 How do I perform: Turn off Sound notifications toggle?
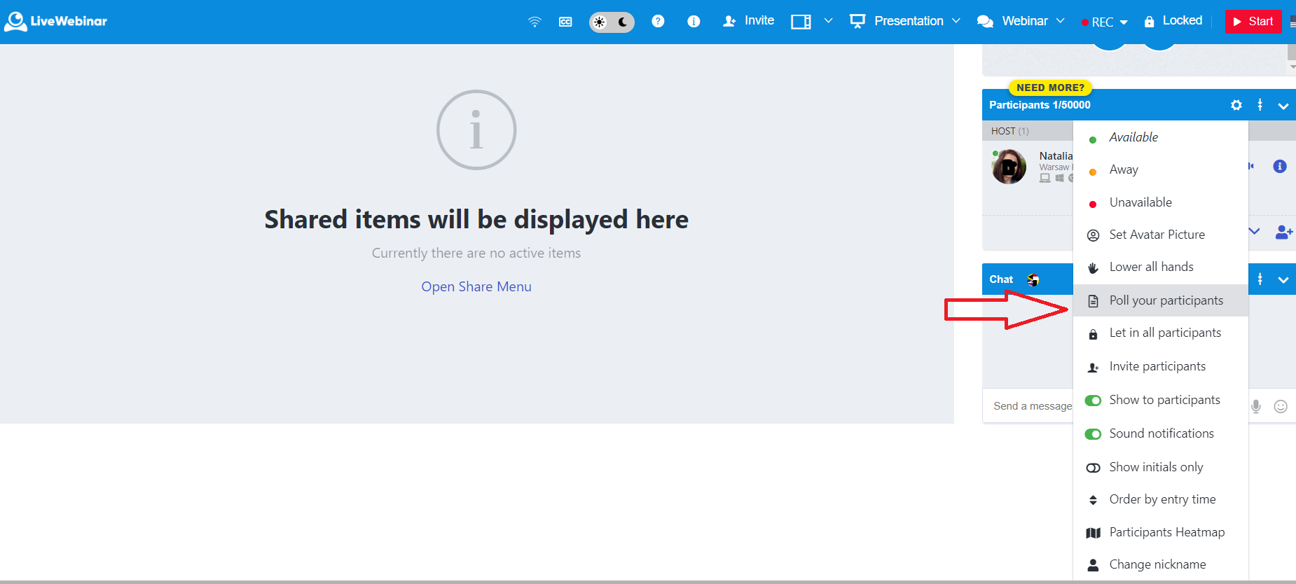tap(1093, 434)
